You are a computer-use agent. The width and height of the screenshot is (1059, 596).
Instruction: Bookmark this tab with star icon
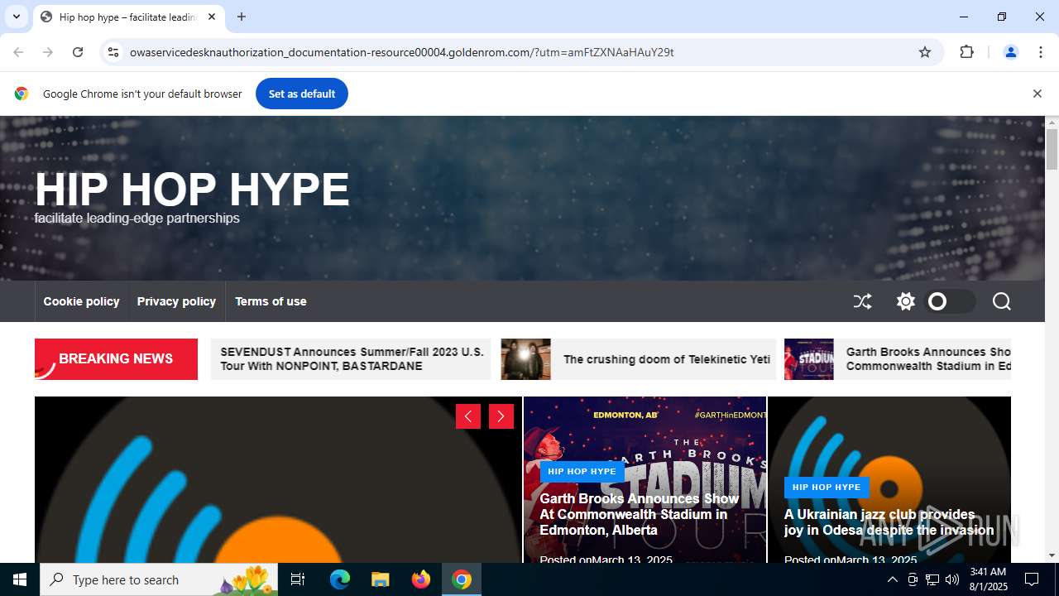(x=925, y=52)
